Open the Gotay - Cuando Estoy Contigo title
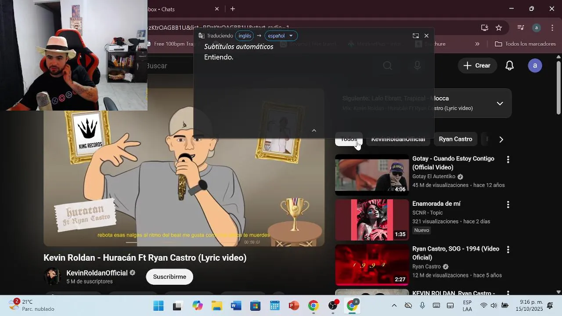Viewport: 562px width, 316px height. pyautogui.click(x=453, y=163)
